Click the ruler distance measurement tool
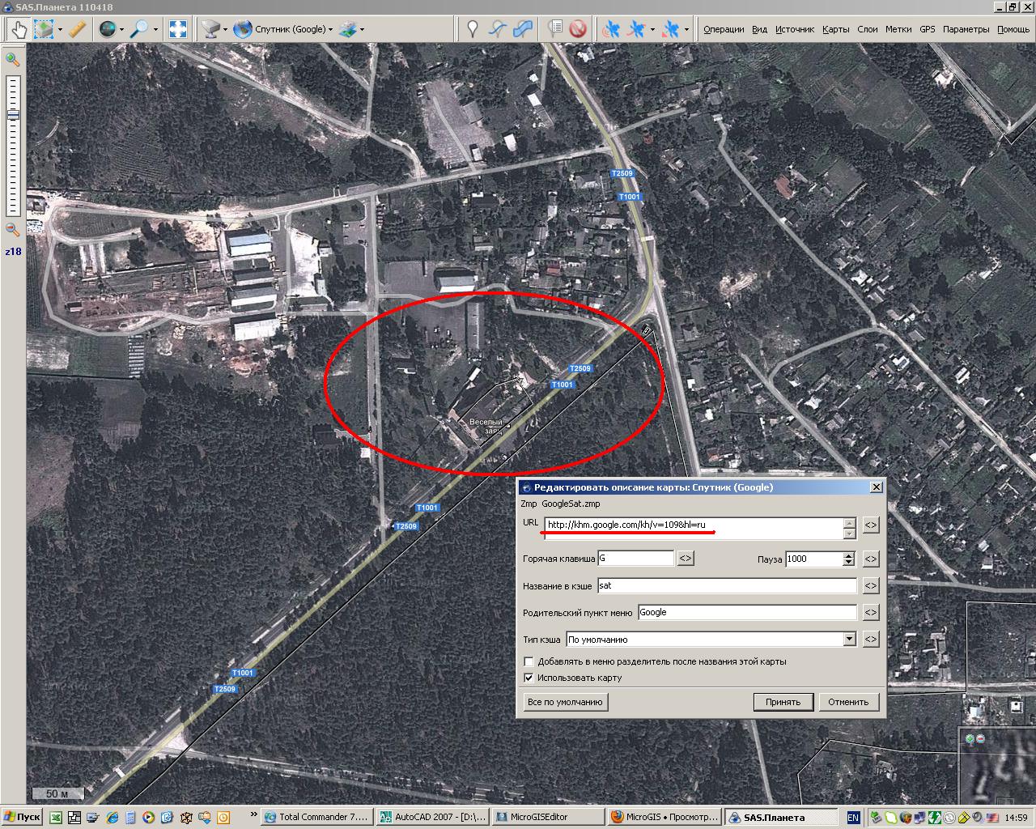Viewport: 1036px width, 829px height. [x=77, y=29]
